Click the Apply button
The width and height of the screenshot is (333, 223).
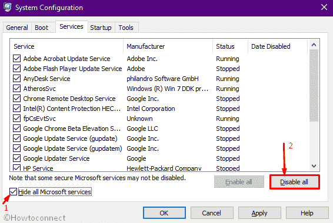pos(259,213)
